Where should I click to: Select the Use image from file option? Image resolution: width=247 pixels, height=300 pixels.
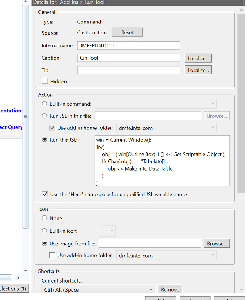click(44, 243)
